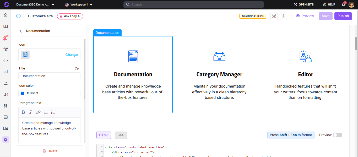Insert numbered list in paragraph editor
This screenshot has height=157, width=358.
(x=53, y=112)
